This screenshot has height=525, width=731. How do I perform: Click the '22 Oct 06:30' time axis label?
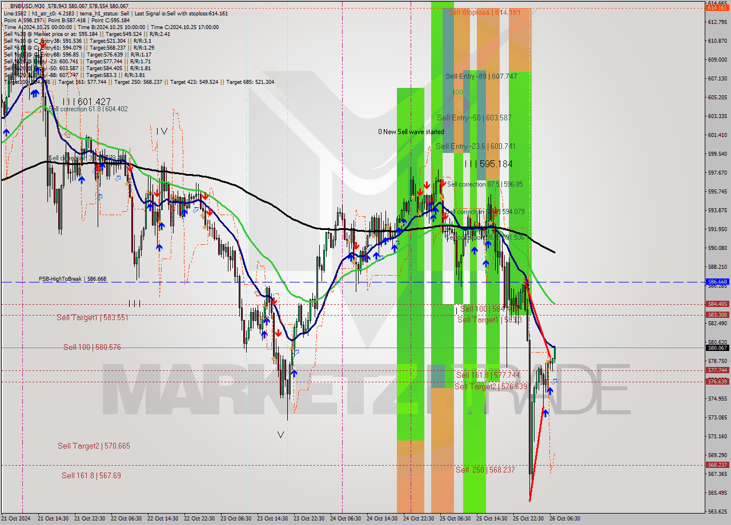(126, 519)
